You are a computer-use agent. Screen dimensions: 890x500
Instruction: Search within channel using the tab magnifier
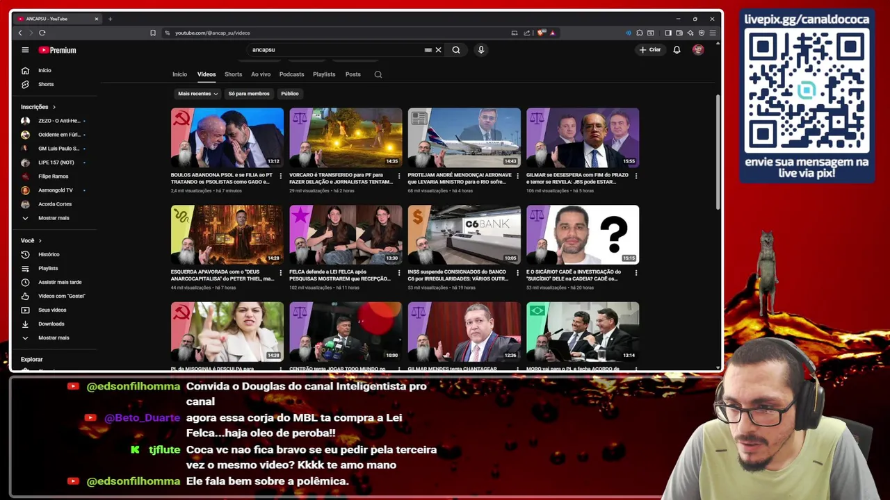pyautogui.click(x=378, y=74)
